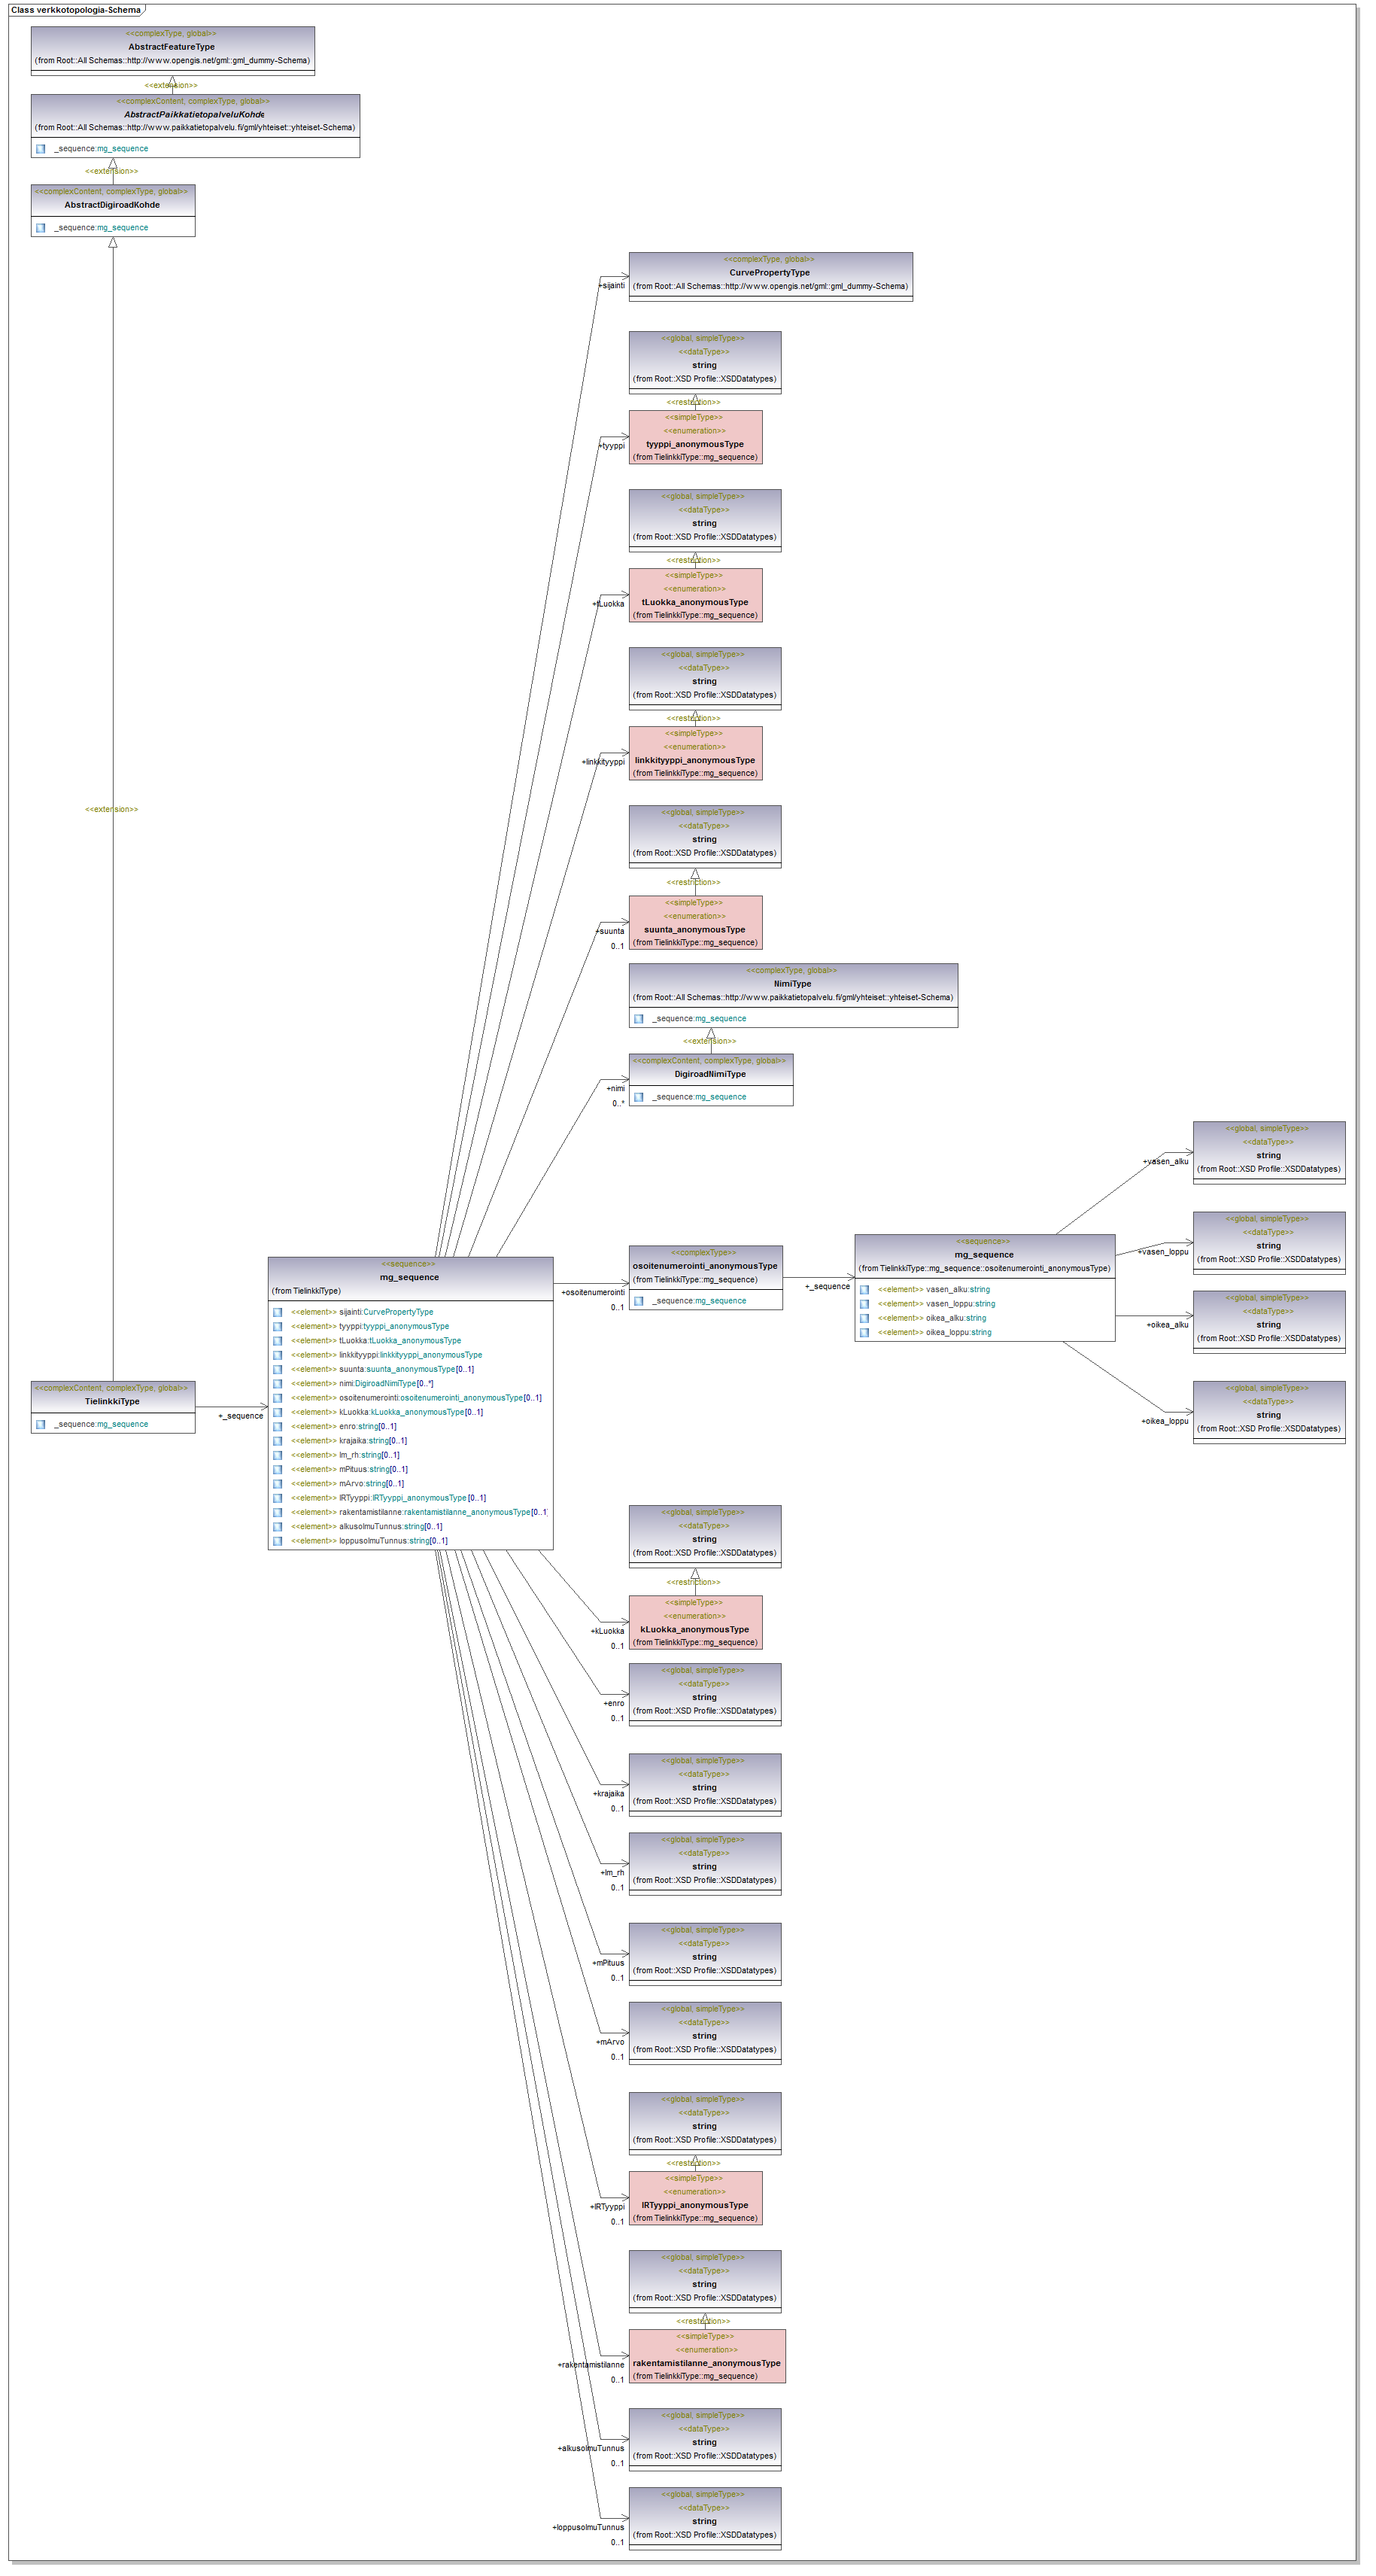Click the icon next to tyyppi:tyyppi_anonymousType element
Image resolution: width=1376 pixels, height=2576 pixels.
(277, 1326)
